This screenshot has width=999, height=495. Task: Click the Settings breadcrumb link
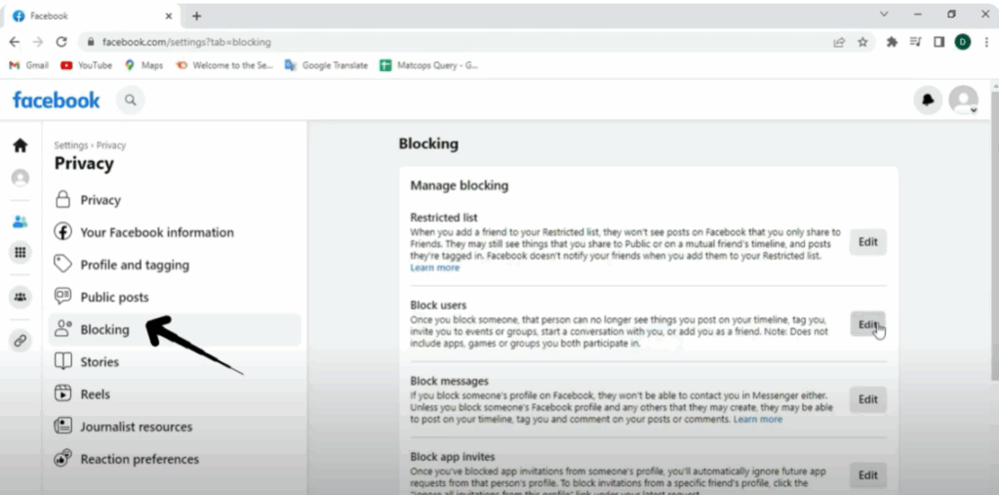coord(70,145)
